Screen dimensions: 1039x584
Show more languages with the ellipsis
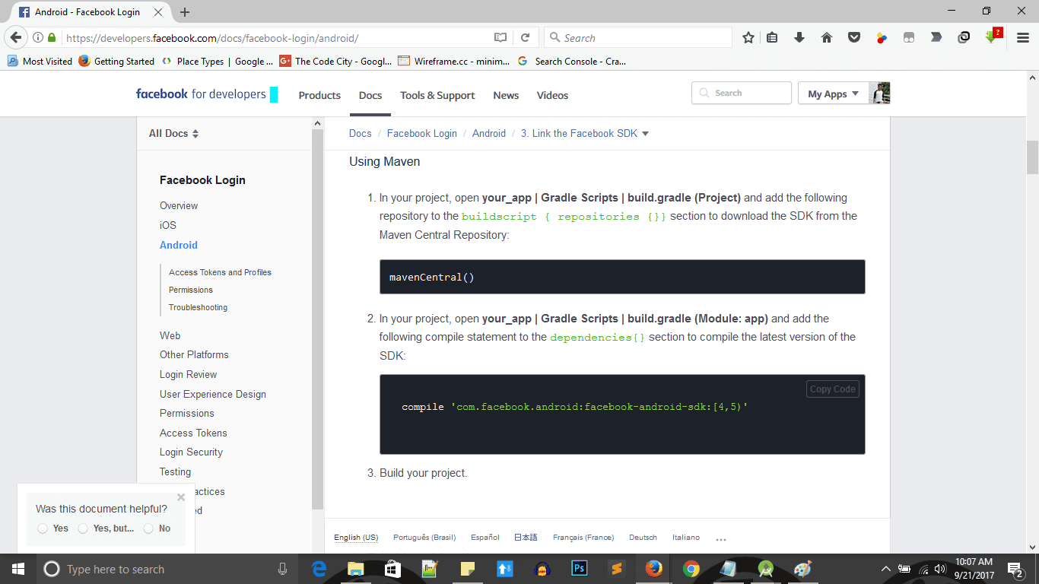point(721,538)
